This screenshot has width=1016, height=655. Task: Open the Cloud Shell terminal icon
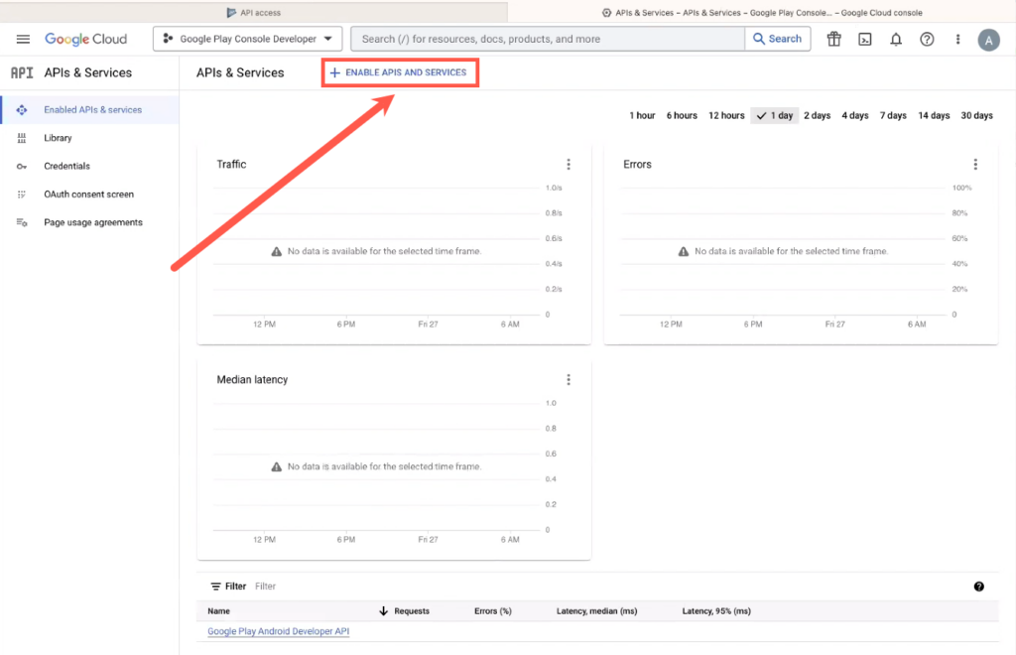pos(864,39)
